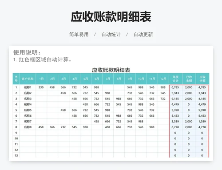This screenshot has height=170, width=222.
Task: Select the 12月 column header
Action: coord(163,79)
